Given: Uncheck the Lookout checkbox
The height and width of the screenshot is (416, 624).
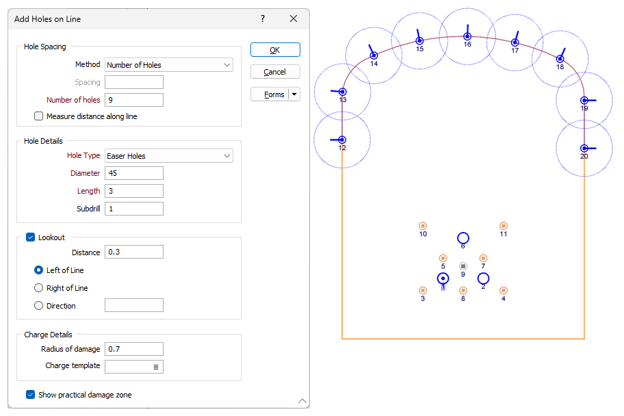Looking at the screenshot, I should click(30, 237).
